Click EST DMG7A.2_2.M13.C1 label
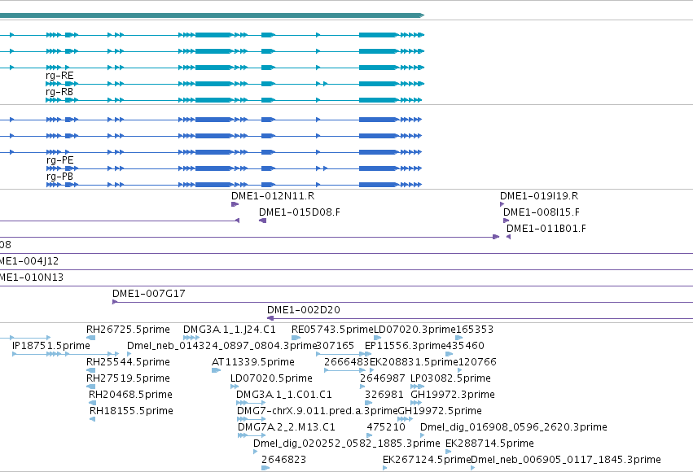Image resolution: width=693 pixels, height=472 pixels. pyautogui.click(x=287, y=427)
